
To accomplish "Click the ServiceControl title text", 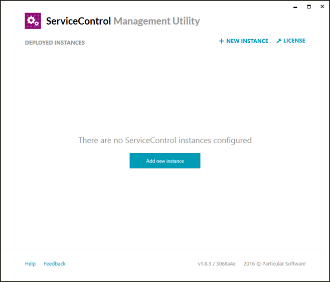I will [78, 21].
